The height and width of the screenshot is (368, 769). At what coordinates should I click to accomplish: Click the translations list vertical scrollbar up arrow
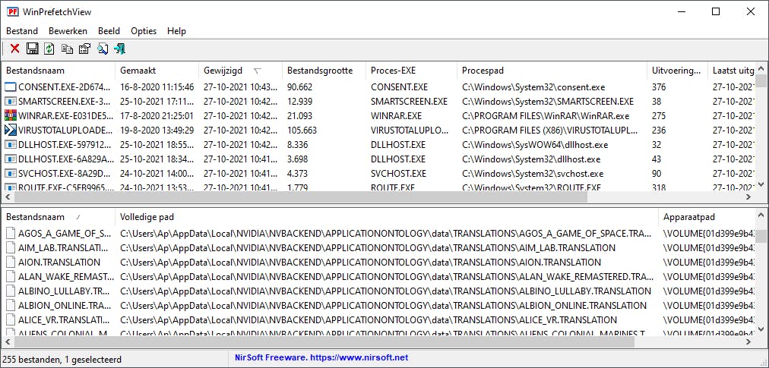[761, 216]
